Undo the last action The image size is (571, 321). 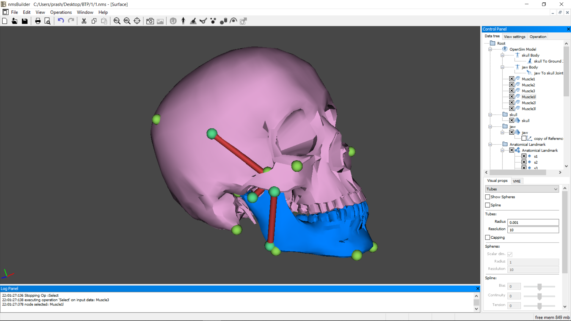coord(61,21)
